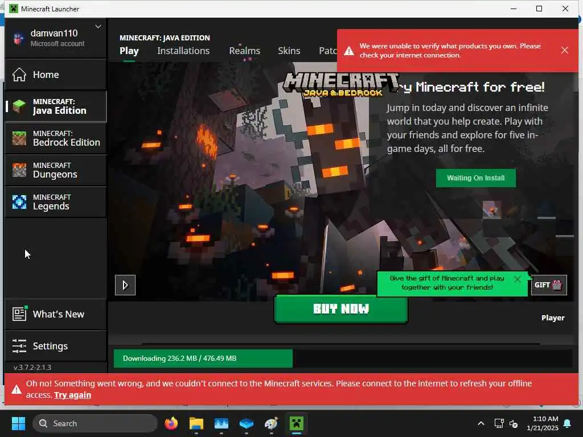583x437 pixels.
Task: Click the network status tray icon
Action: tap(499, 423)
